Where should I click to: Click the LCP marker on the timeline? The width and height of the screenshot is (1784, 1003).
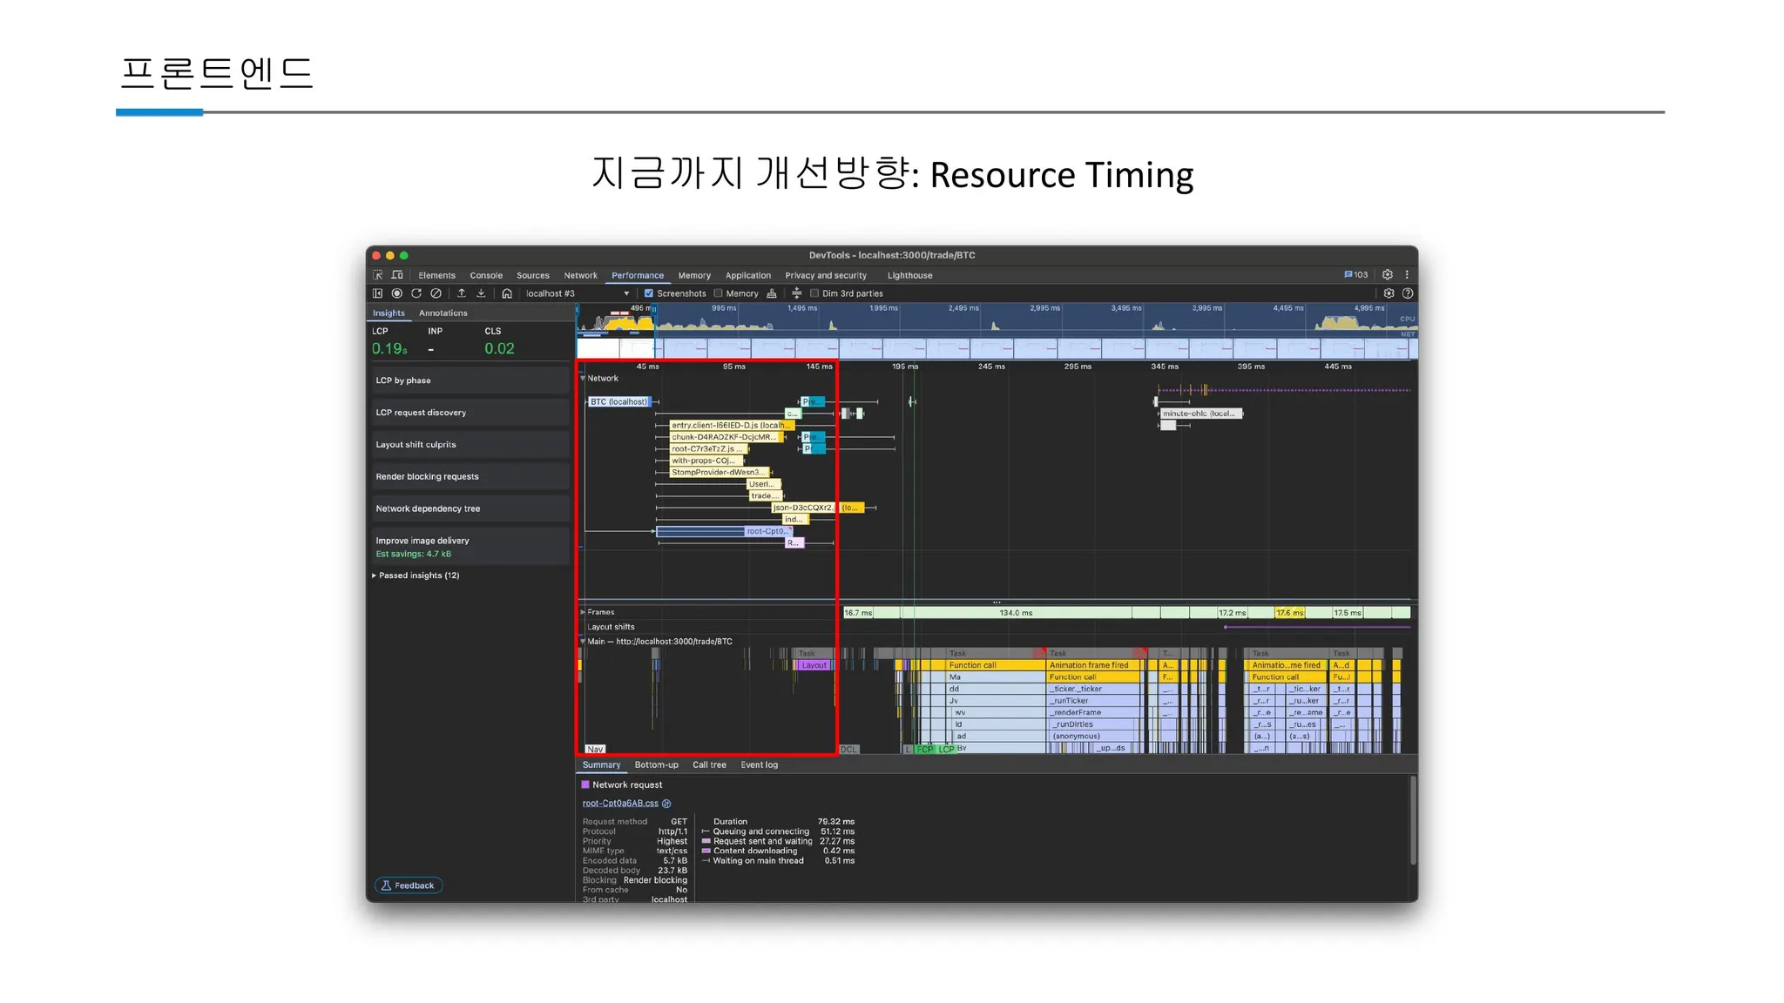[x=947, y=750]
